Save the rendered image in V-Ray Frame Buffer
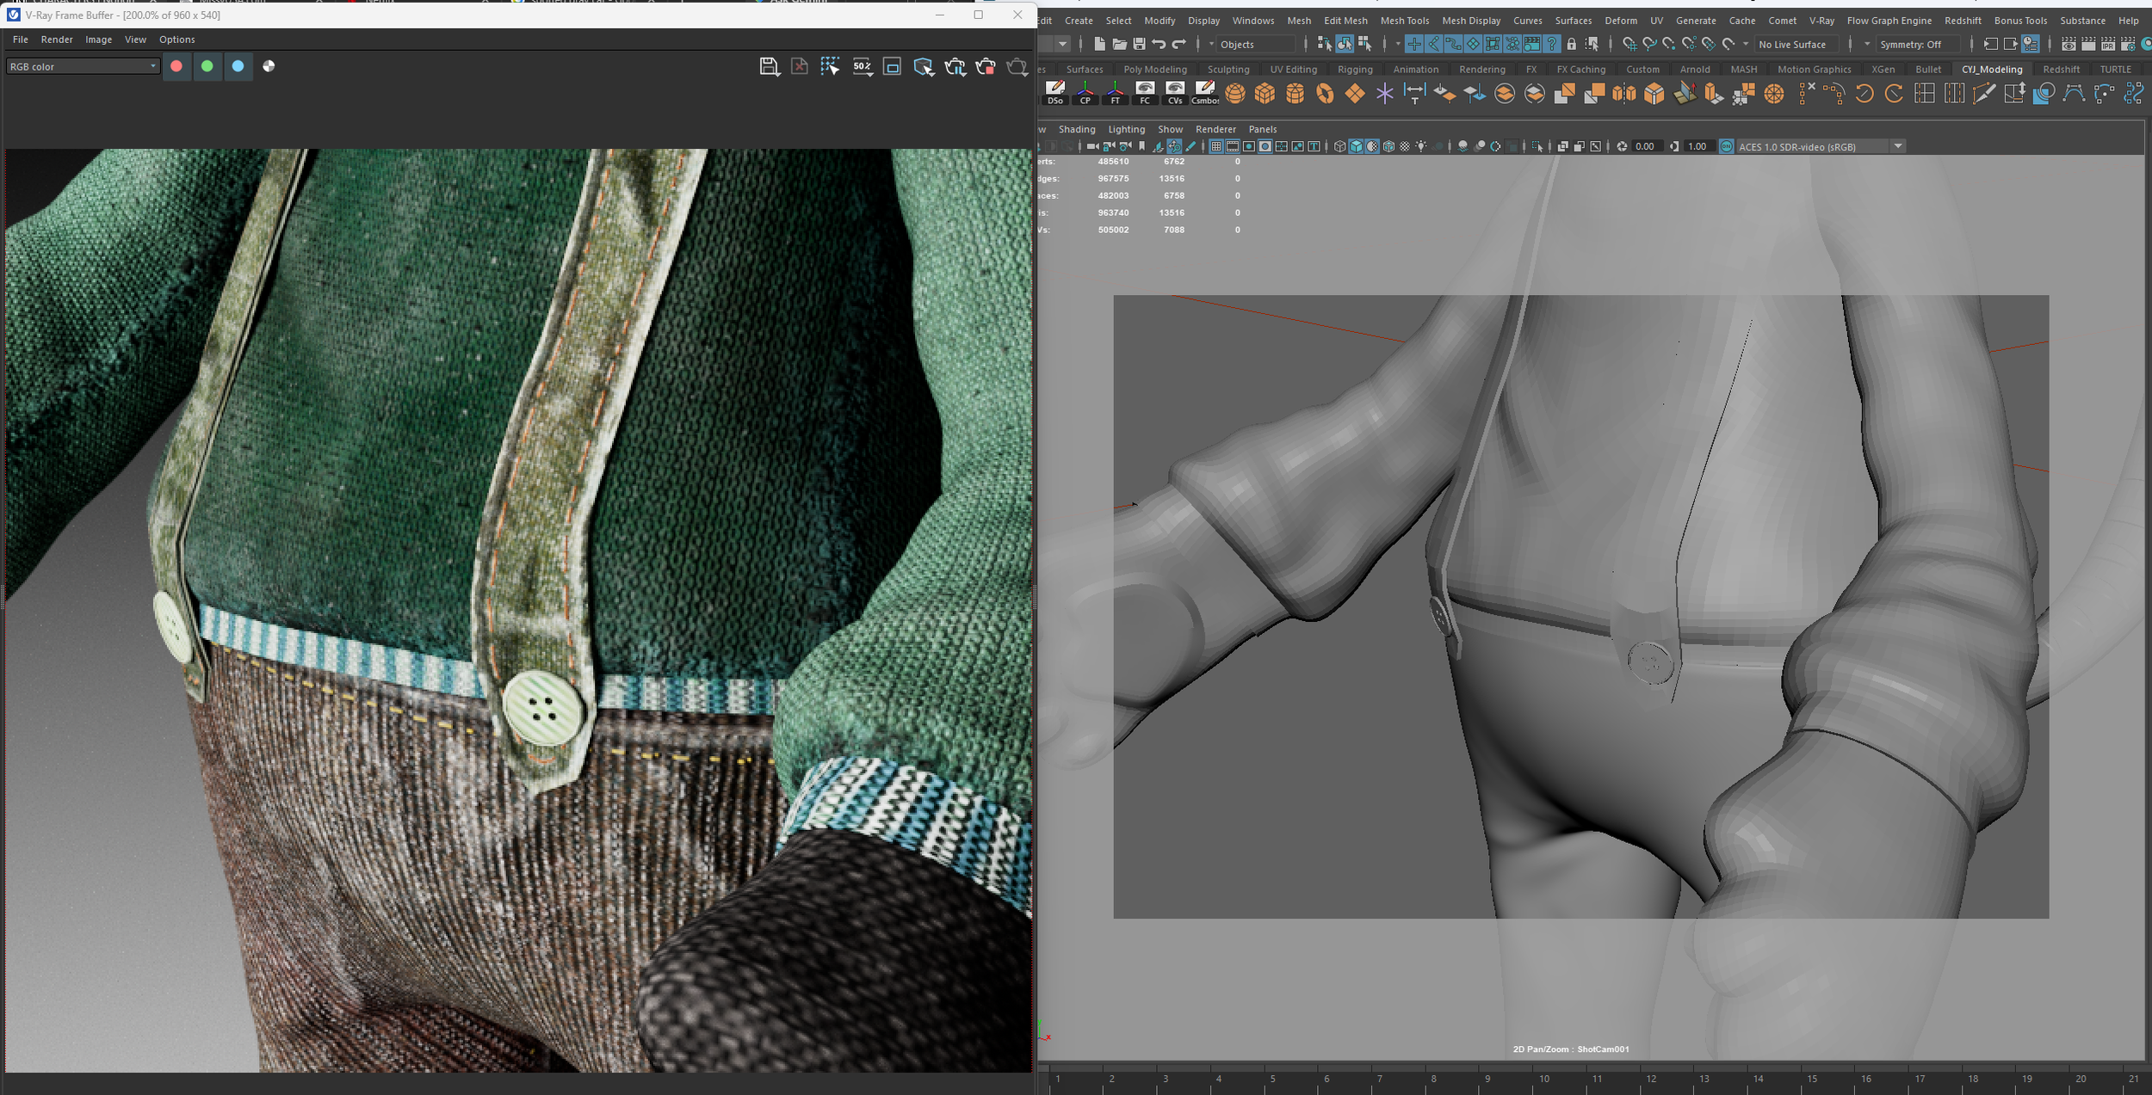The image size is (2152, 1095). [x=769, y=66]
